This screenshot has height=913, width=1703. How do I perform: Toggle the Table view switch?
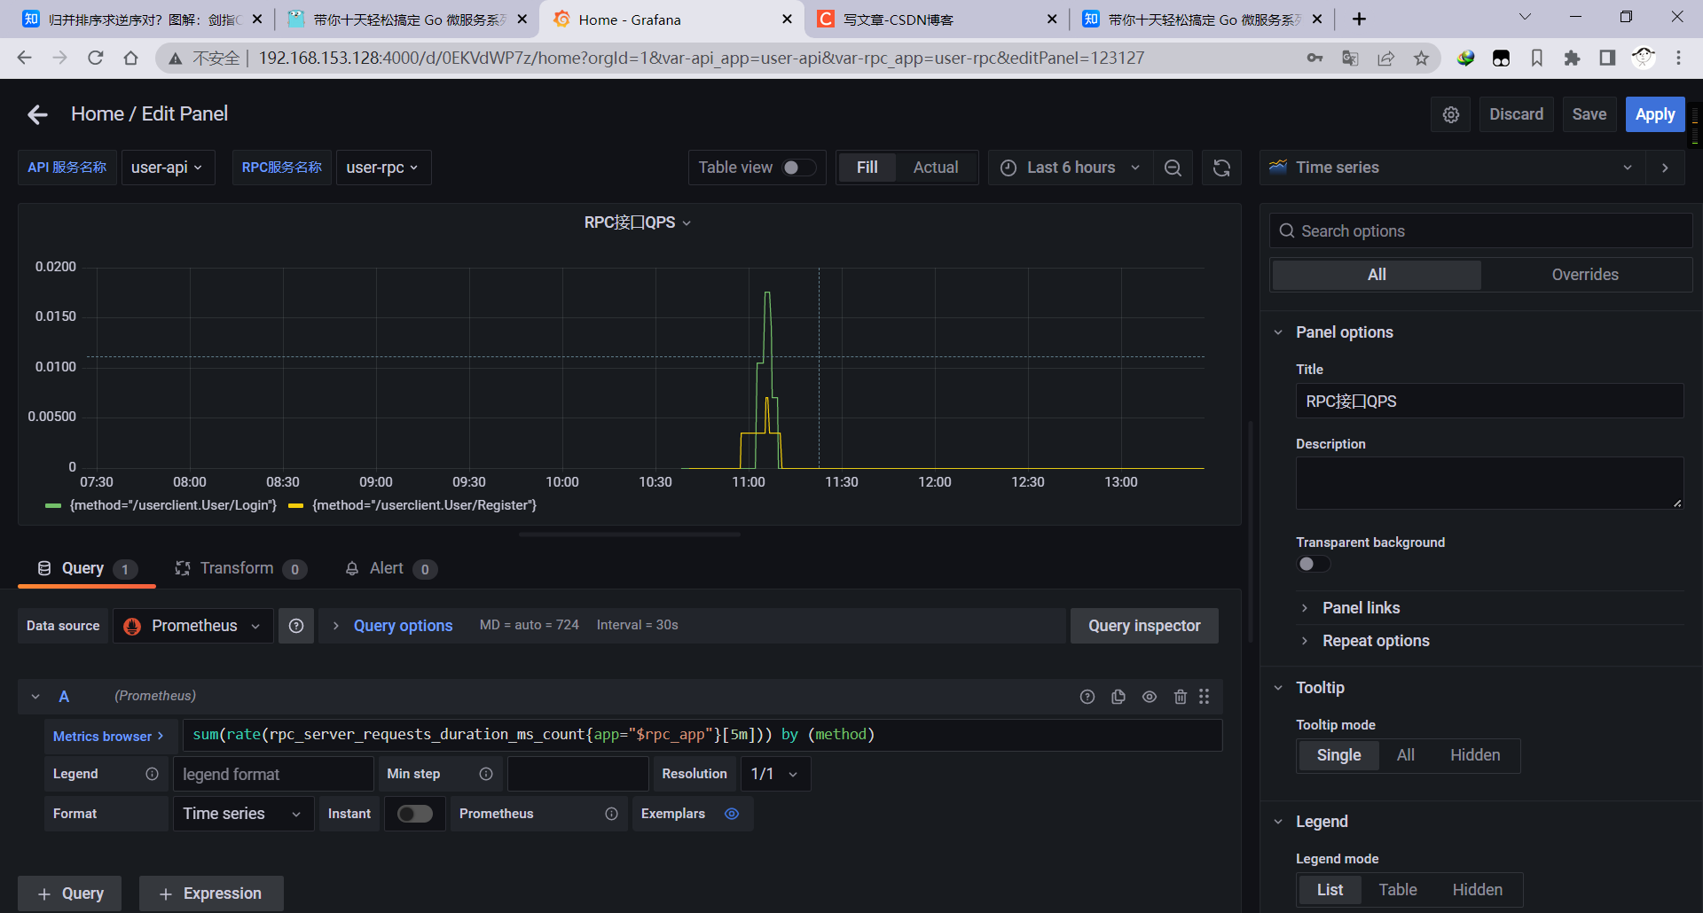[x=798, y=168]
